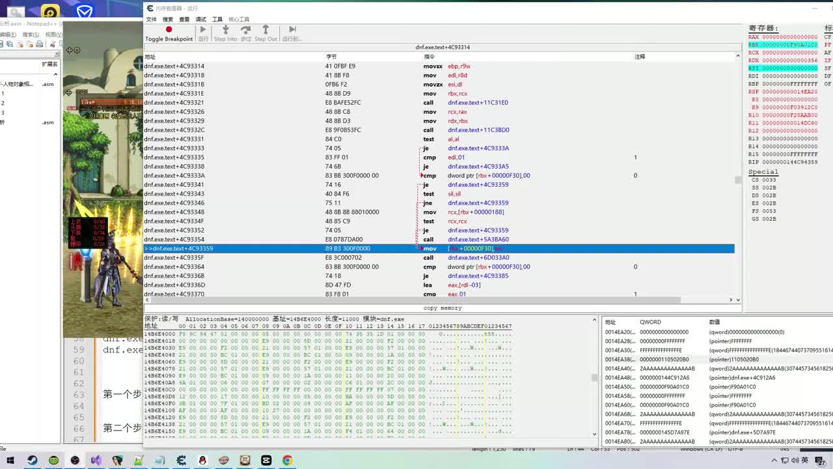Click the highlighted RSI register value
The image size is (833, 469).
(789, 68)
